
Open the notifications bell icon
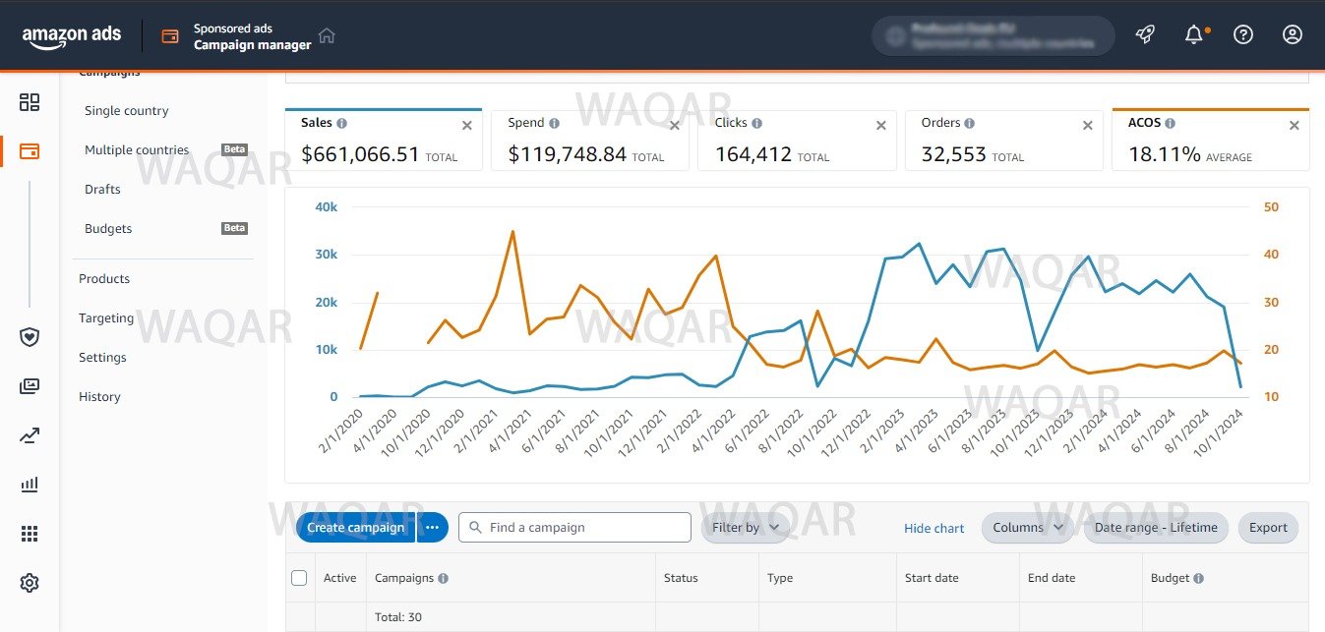click(1193, 34)
